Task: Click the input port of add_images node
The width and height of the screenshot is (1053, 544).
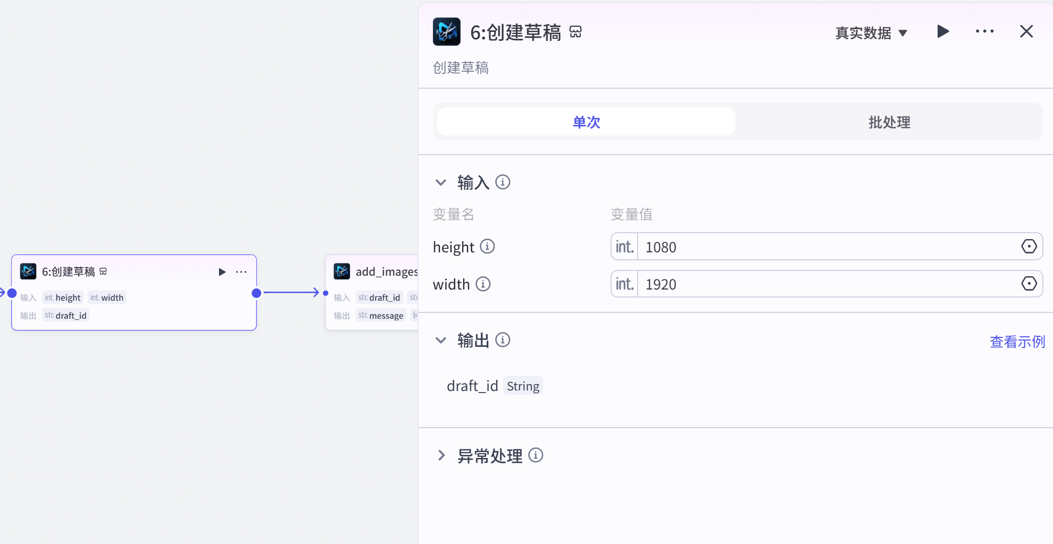Action: tap(325, 293)
